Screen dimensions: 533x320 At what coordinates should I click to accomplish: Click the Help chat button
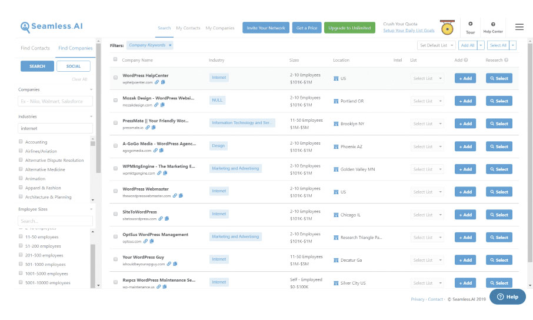[x=508, y=297]
